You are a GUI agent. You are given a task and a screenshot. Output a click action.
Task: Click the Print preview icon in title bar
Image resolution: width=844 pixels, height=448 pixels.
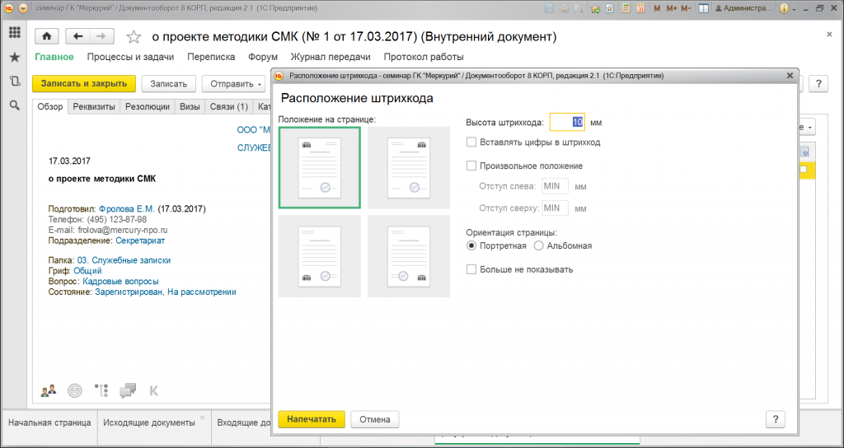(x=578, y=8)
